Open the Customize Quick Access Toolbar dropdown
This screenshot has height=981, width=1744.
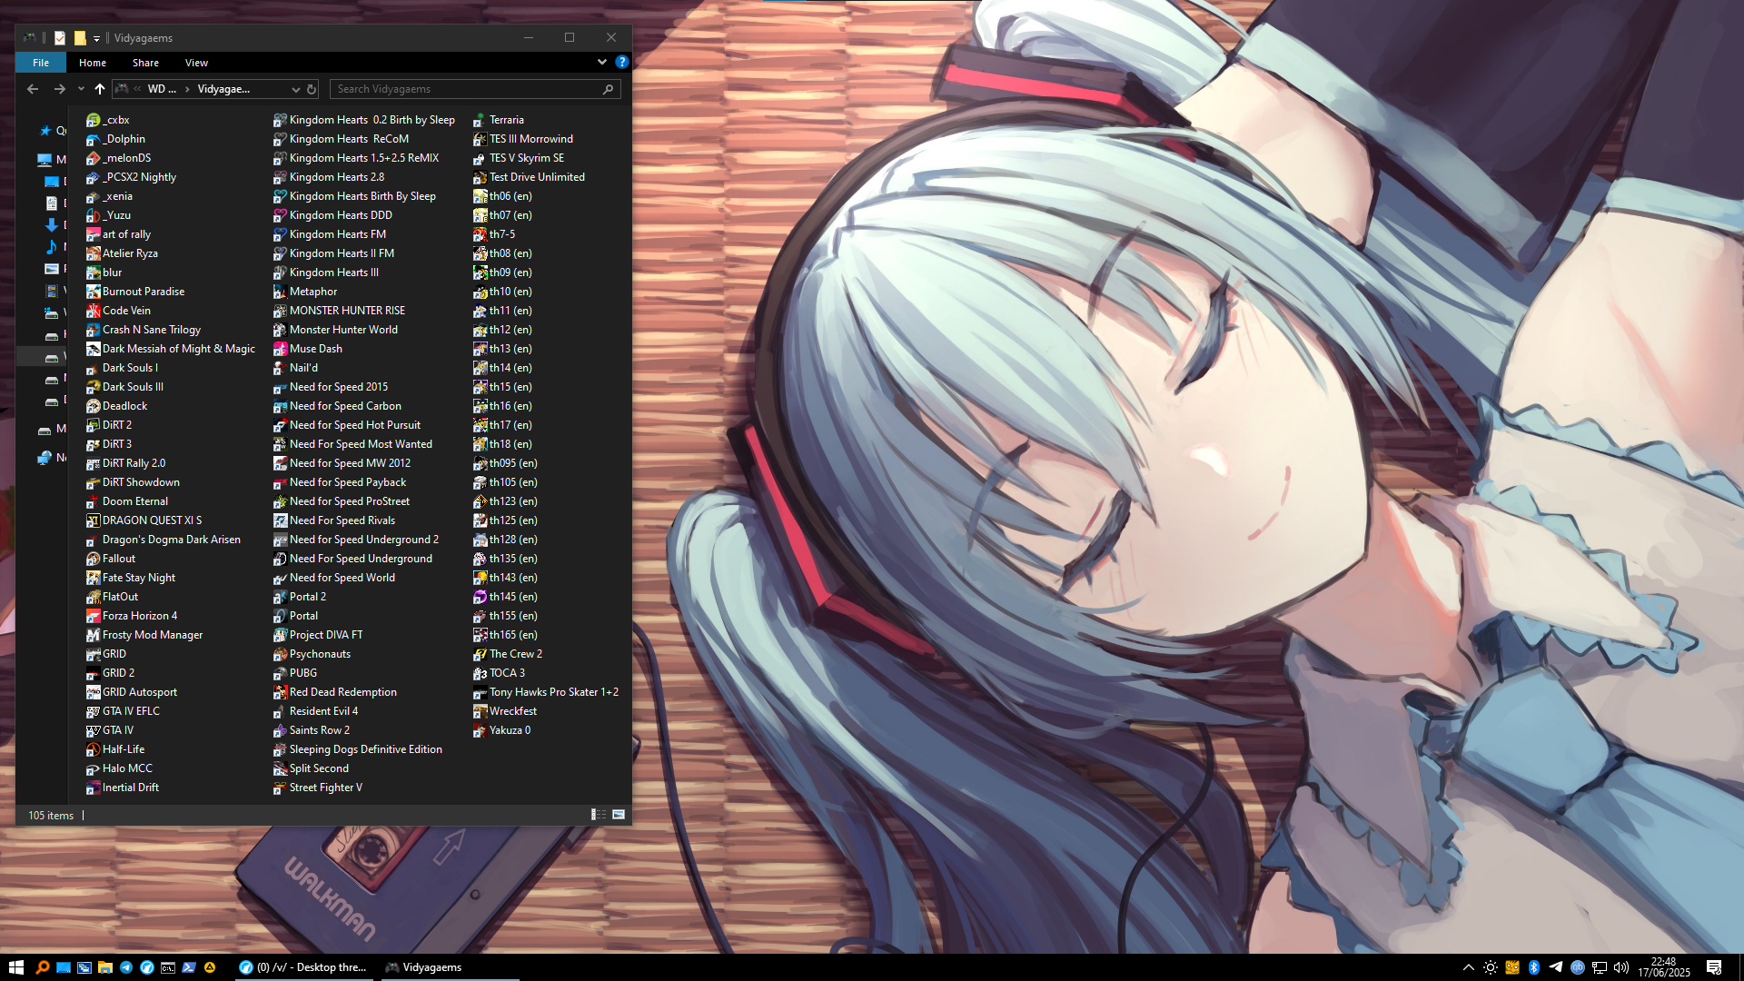click(96, 38)
